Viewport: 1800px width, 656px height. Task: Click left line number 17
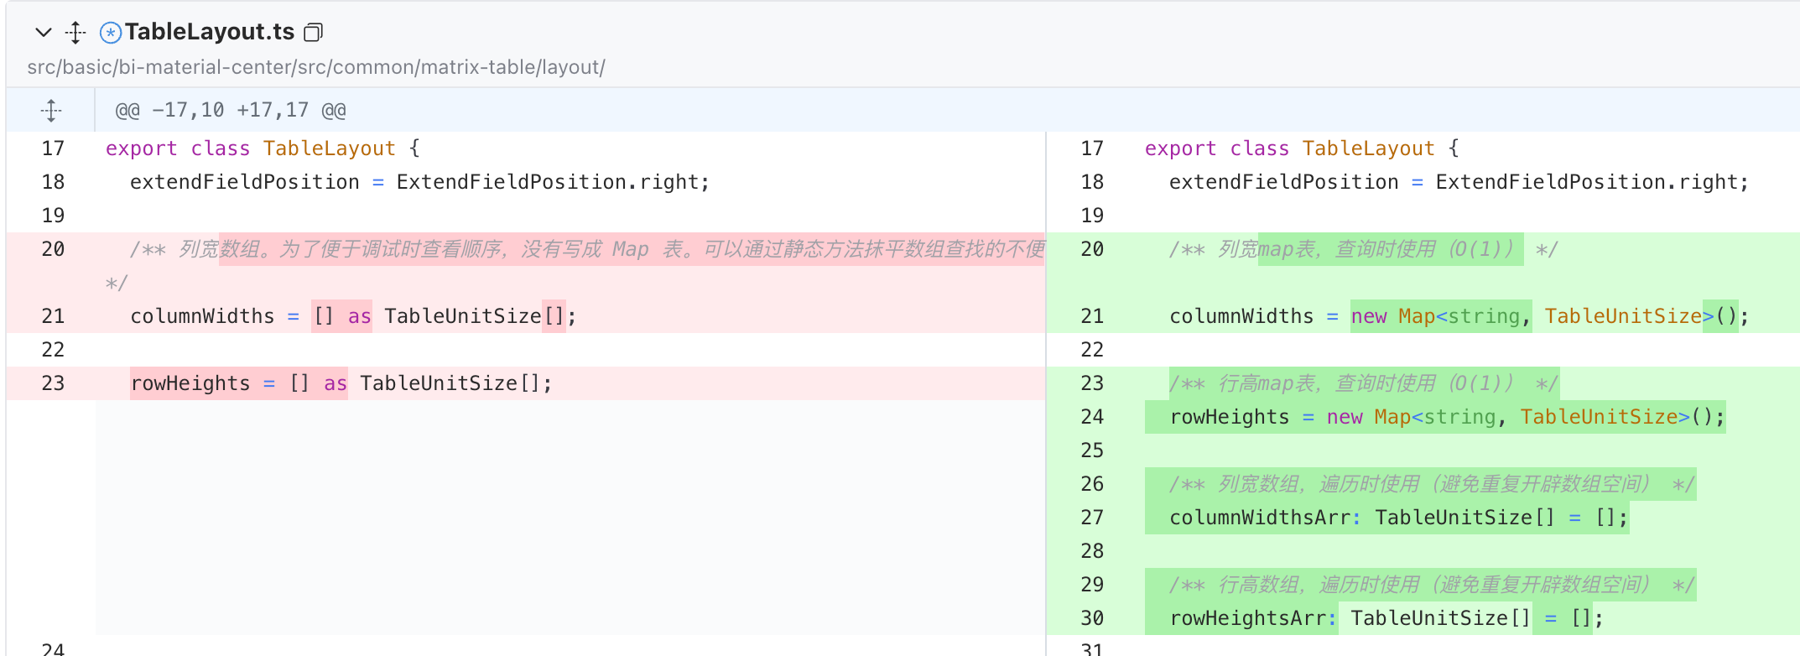click(x=53, y=148)
